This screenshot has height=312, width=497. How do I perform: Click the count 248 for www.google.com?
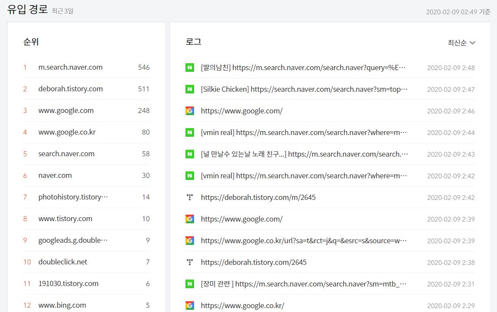(x=143, y=110)
